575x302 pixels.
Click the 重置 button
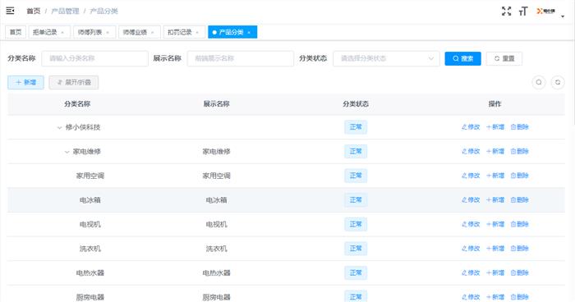pos(504,58)
